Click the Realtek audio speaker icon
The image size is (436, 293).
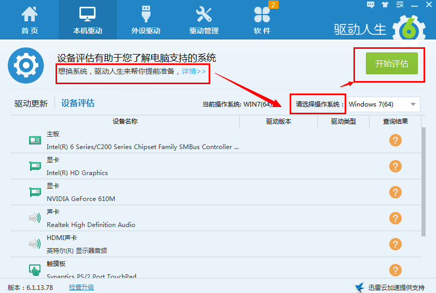click(x=35, y=218)
